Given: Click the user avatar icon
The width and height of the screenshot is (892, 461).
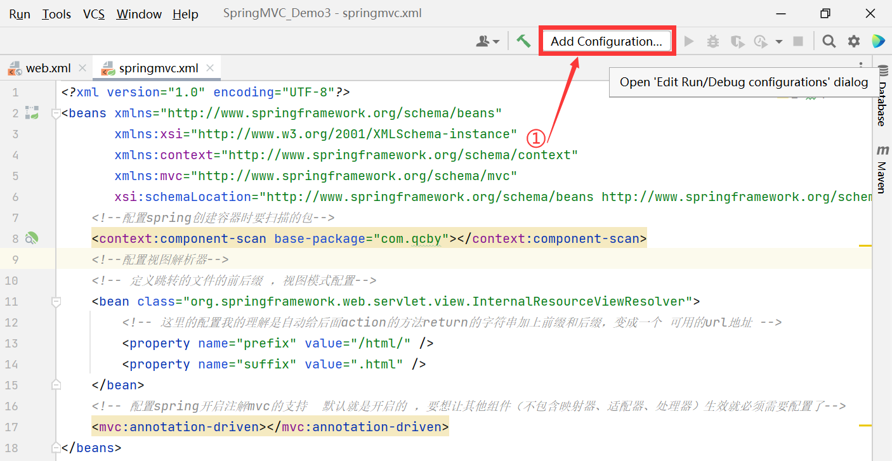Looking at the screenshot, I should (483, 40).
